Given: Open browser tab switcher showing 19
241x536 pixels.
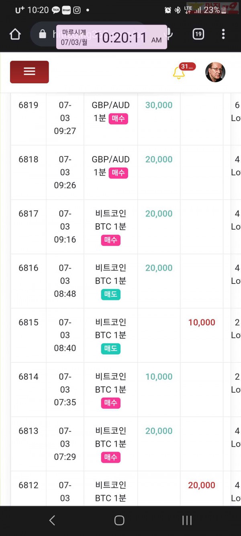Looking at the screenshot, I should tap(198, 34).
